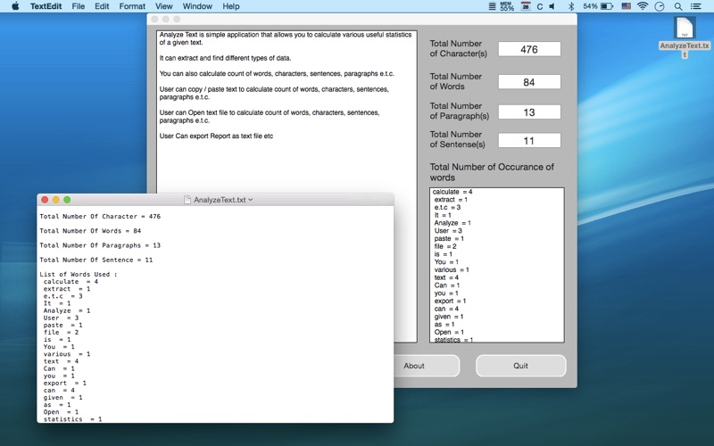Click the MEM 55% memory monitor icon
Viewport: 714px width, 446px height.
(507, 6)
